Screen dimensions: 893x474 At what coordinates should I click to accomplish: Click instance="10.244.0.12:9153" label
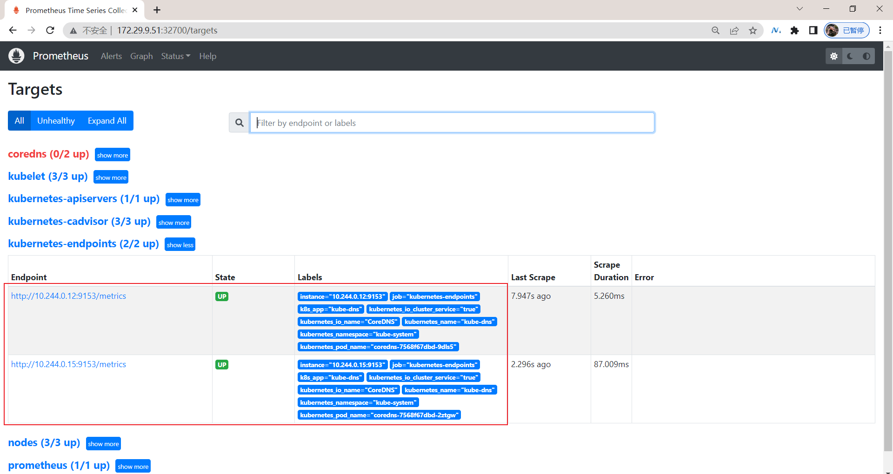click(x=342, y=296)
